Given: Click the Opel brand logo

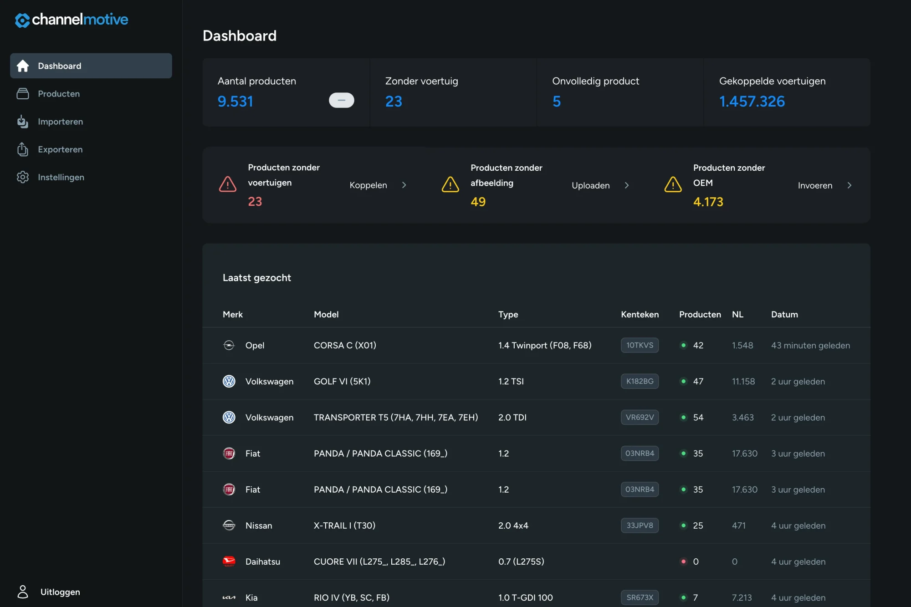Looking at the screenshot, I should pyautogui.click(x=229, y=345).
